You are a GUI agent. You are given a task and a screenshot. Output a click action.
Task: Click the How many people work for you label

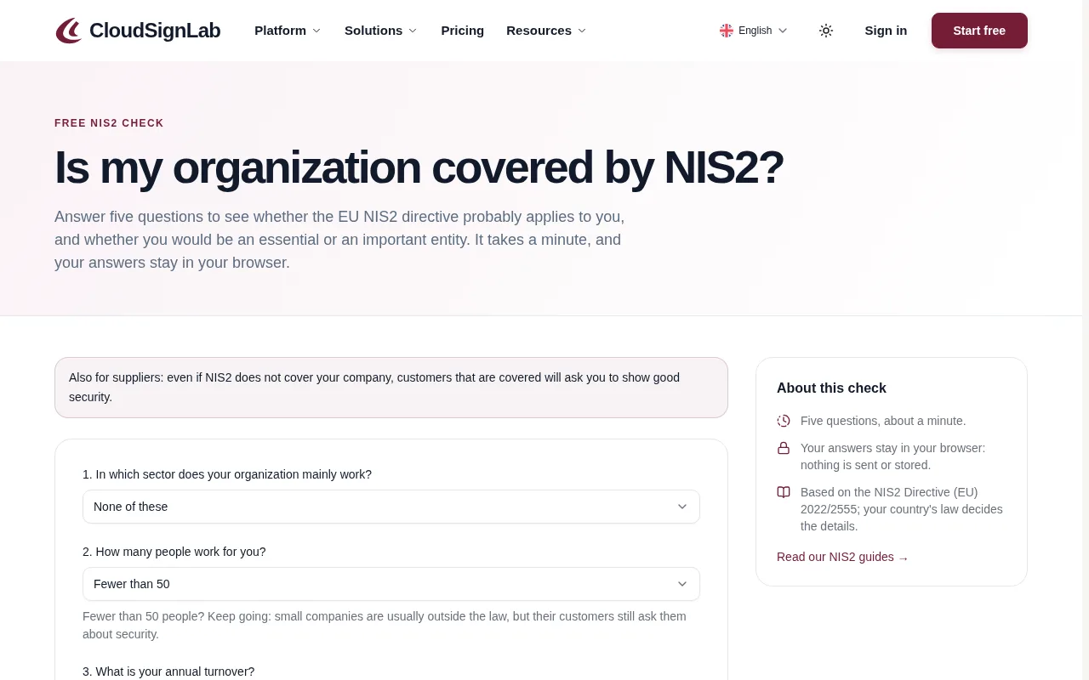tap(174, 552)
